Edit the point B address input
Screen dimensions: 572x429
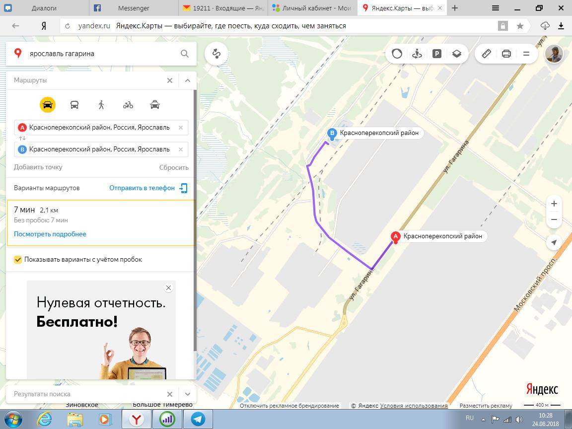coord(101,149)
